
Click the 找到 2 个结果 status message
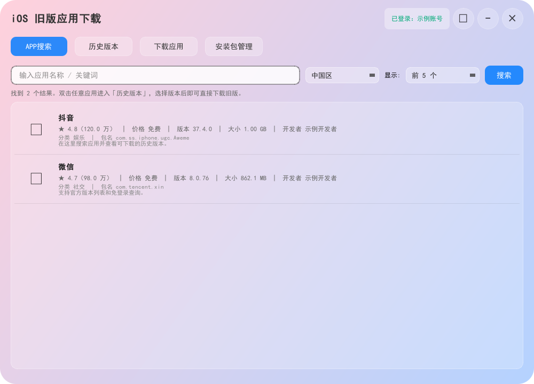click(x=127, y=93)
